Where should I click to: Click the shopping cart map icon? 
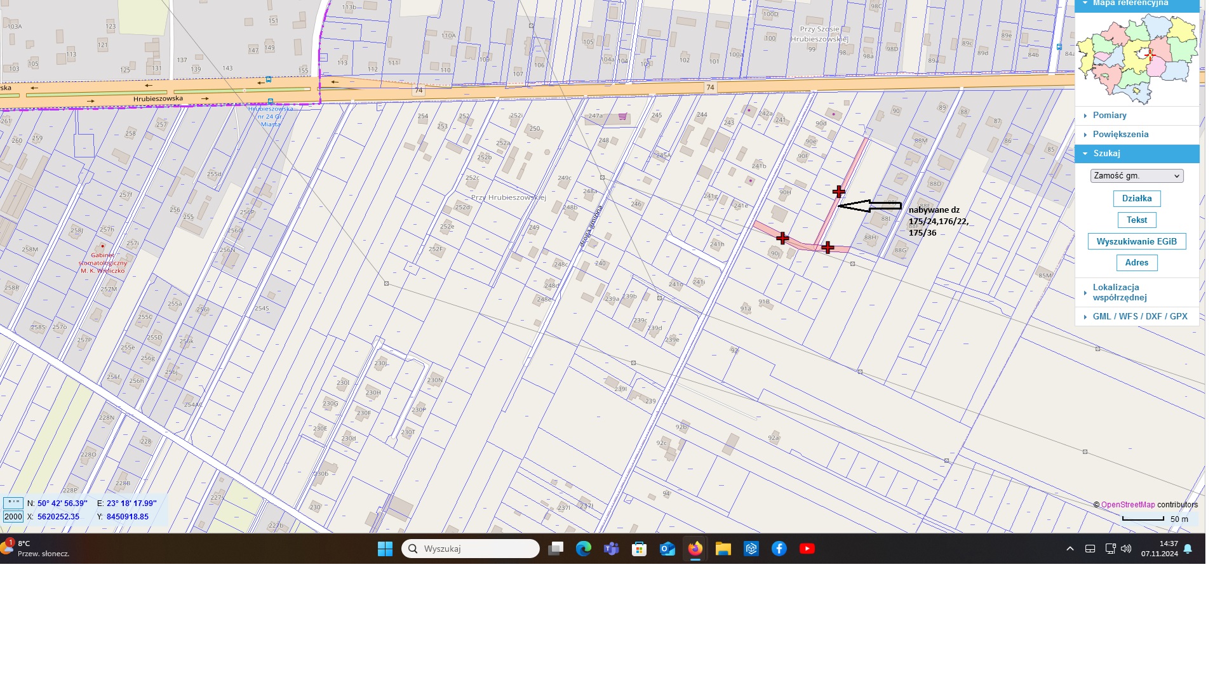[x=622, y=117]
